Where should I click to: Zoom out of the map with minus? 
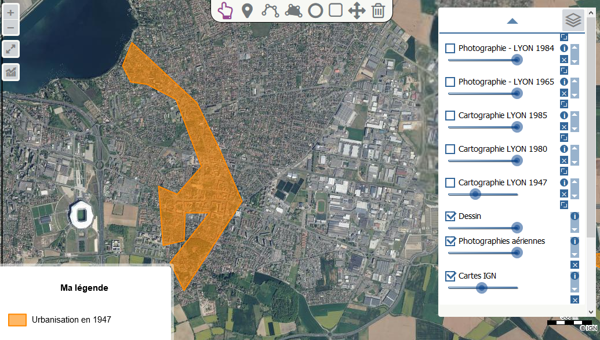[x=10, y=27]
